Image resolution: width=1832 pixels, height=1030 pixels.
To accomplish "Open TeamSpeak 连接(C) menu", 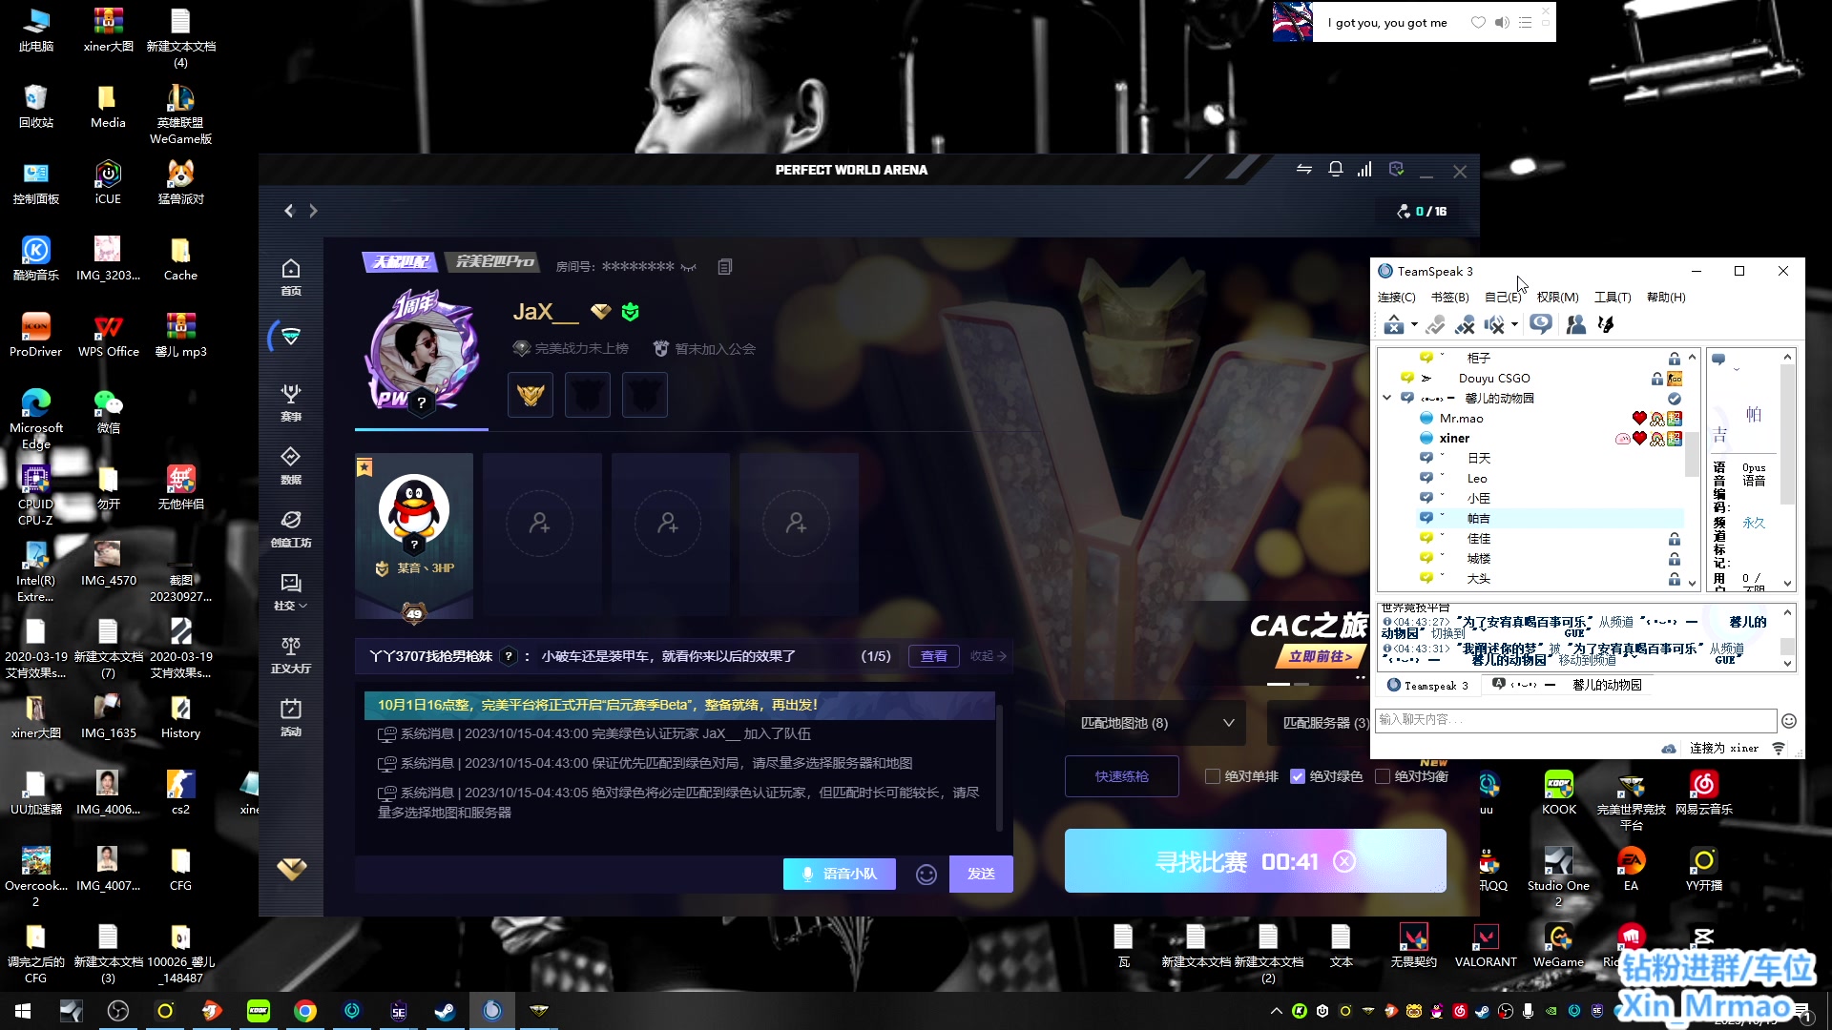I will pyautogui.click(x=1397, y=298).
